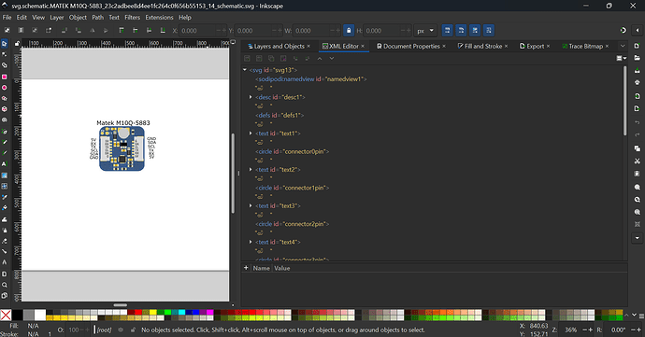The image size is (645, 337).
Task: Select the ellipse tool
Action: pyautogui.click(x=4, y=88)
